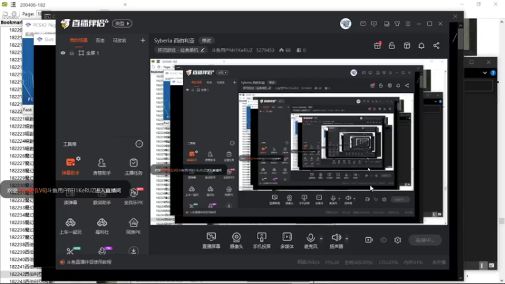Open mode switch pill next to 直播伴侣 logo
This screenshot has width=505, height=284.
122,23
